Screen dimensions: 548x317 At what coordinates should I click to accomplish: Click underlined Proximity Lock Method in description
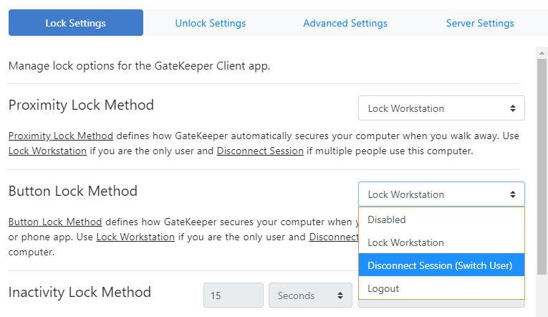tap(61, 136)
